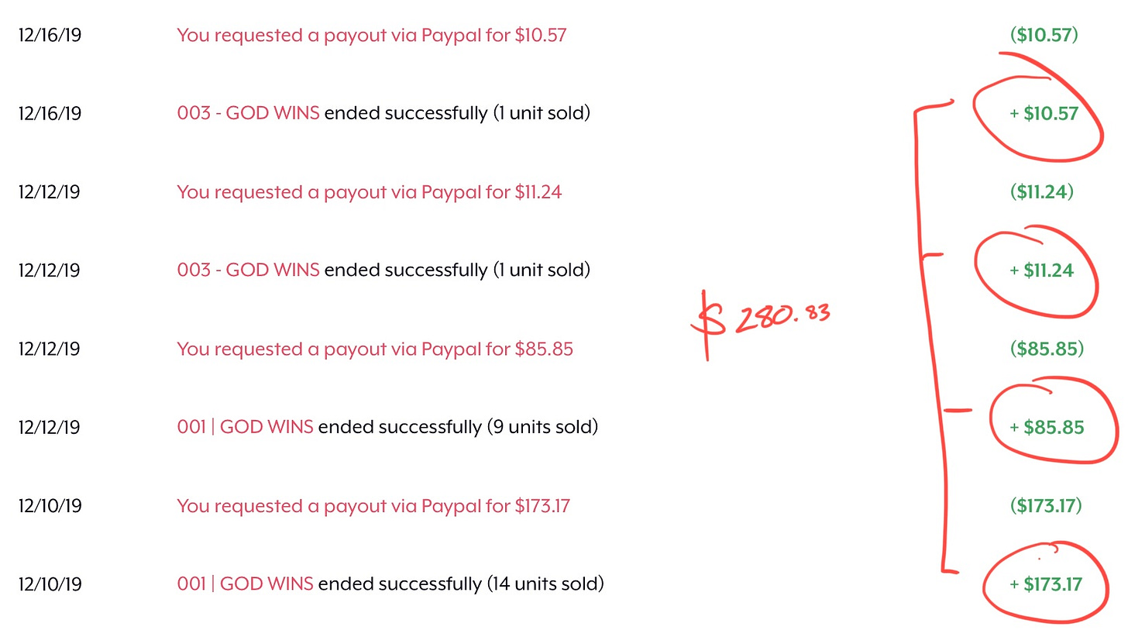The height and width of the screenshot is (630, 1128).
Task: Click the ($11.24) payout deduction amount
Action: point(1042,191)
